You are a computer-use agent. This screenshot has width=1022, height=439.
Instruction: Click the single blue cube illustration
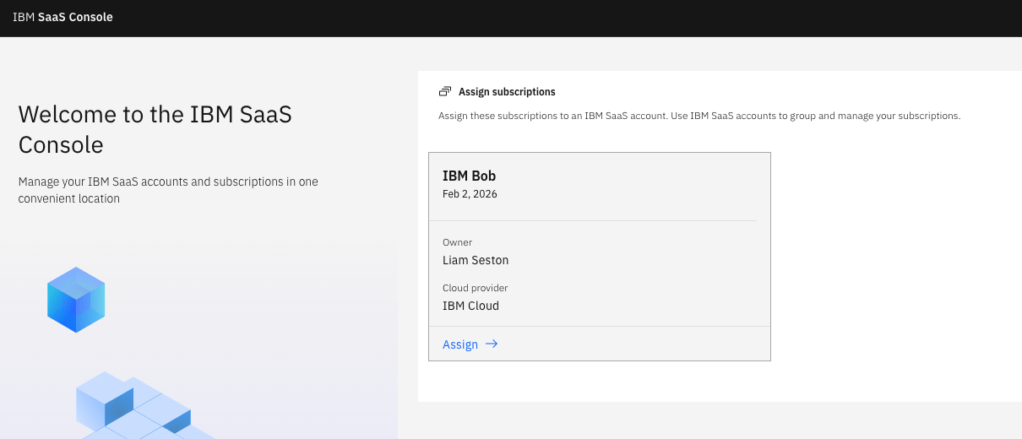(76, 300)
